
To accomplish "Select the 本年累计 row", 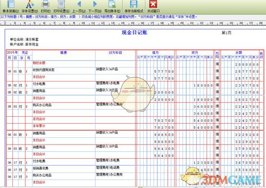I will [x=135, y=126].
